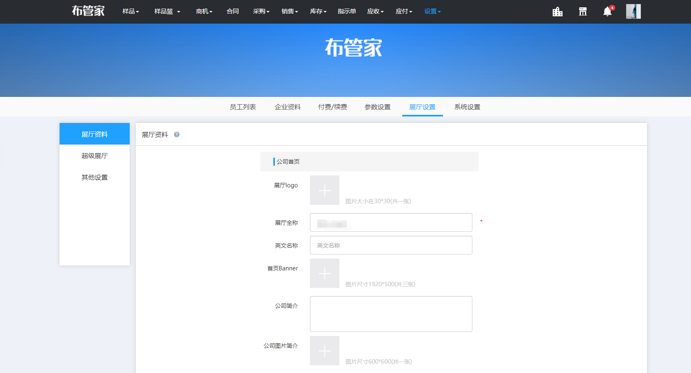The image size is (691, 373).
Task: Select the 展厅设置 tab
Action: tap(423, 107)
